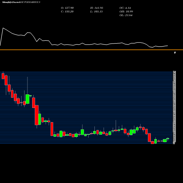This screenshot has height=183, width=183.
Task: Click the 0 label below the orange line
Action: tap(175, 53)
